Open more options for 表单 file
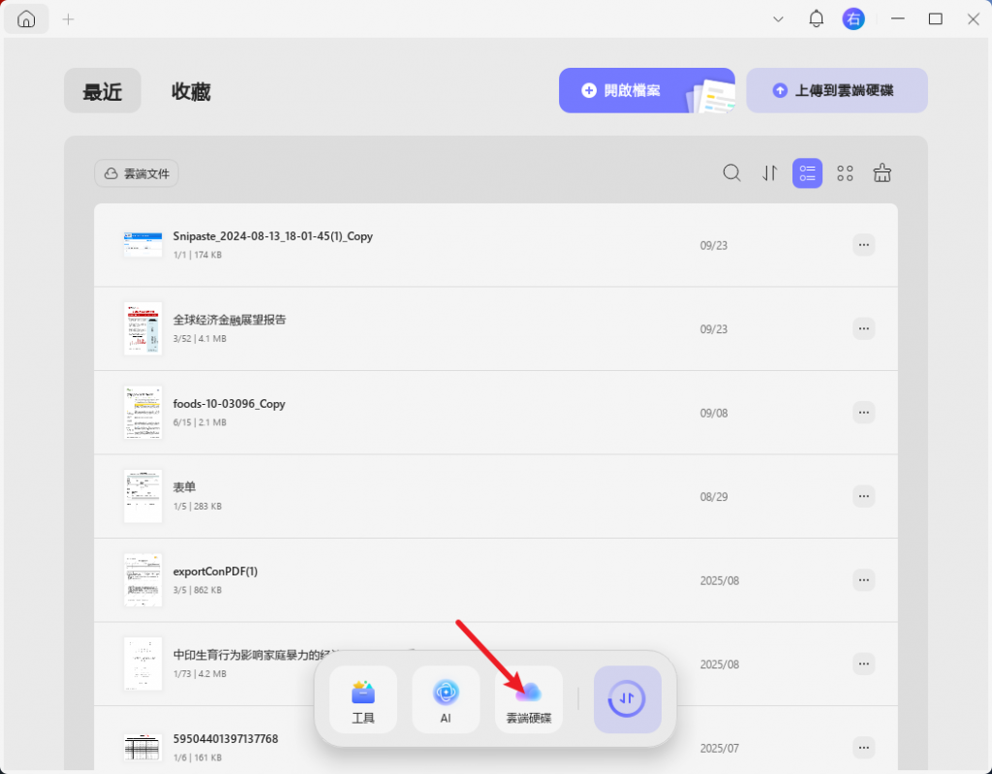992x774 pixels. coord(863,496)
